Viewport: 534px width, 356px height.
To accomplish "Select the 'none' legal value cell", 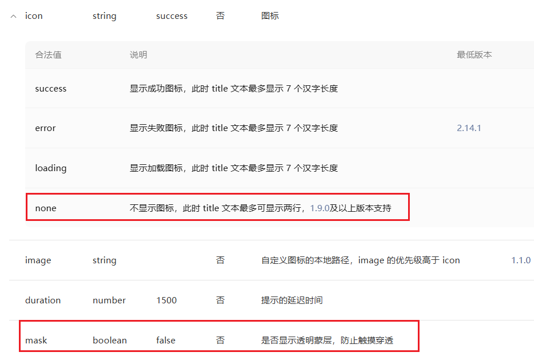I will (x=46, y=208).
